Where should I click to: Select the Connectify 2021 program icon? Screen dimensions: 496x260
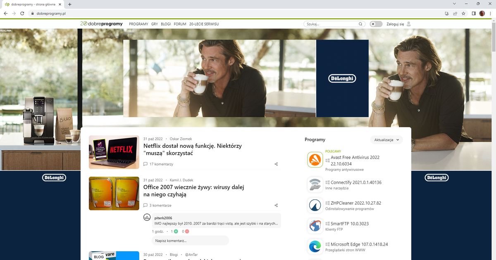(315, 184)
